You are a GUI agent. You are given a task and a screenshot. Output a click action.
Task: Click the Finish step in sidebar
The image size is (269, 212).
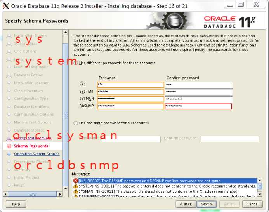[x=19, y=185]
